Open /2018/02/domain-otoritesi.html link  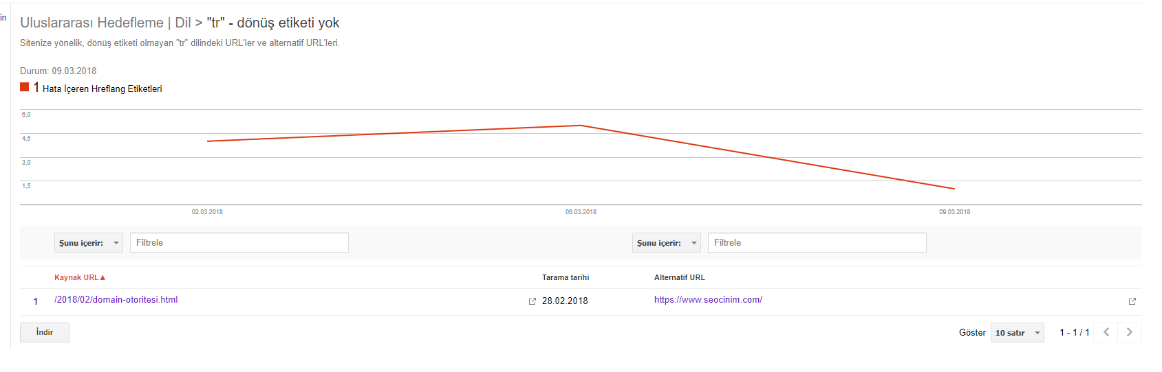point(116,300)
